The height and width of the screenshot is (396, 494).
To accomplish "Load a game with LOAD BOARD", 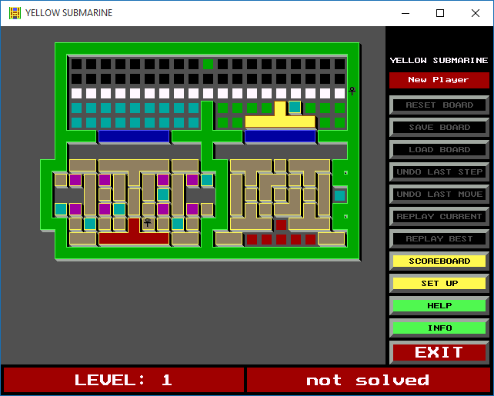I will pyautogui.click(x=439, y=149).
